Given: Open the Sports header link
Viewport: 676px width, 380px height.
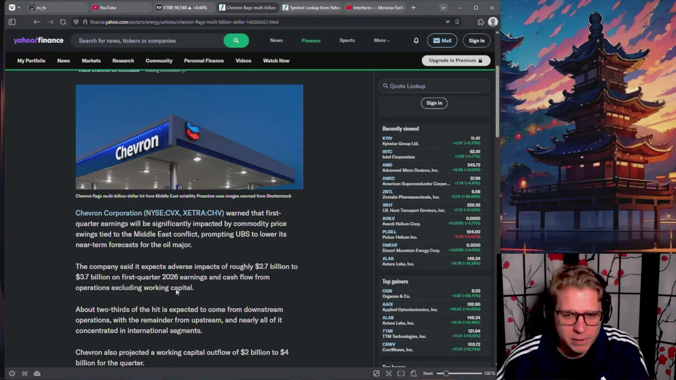Looking at the screenshot, I should pyautogui.click(x=347, y=41).
